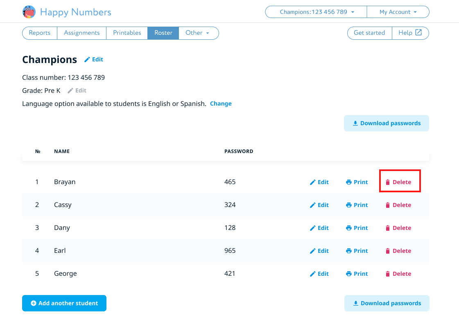Expand the My Account menu
The width and height of the screenshot is (459, 322).
point(398,12)
